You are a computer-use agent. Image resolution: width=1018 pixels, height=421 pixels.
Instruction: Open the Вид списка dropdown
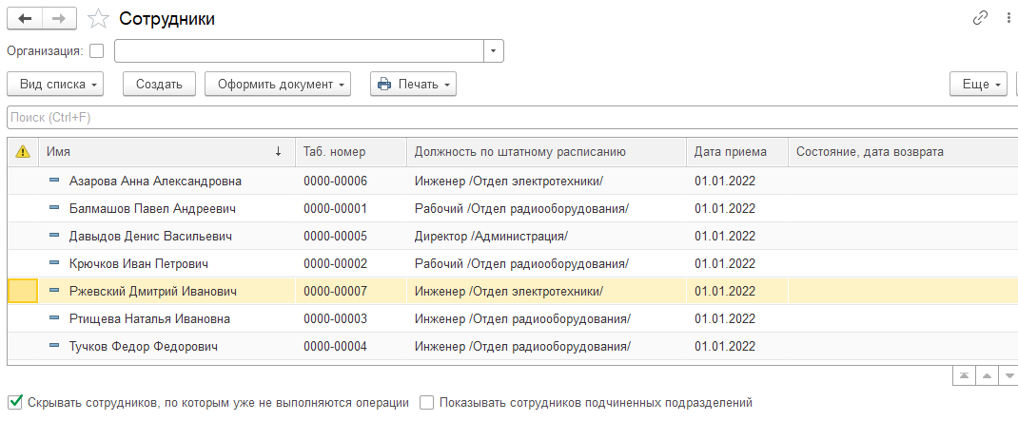click(59, 84)
